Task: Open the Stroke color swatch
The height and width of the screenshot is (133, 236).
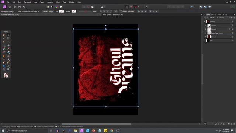Action: point(74,11)
